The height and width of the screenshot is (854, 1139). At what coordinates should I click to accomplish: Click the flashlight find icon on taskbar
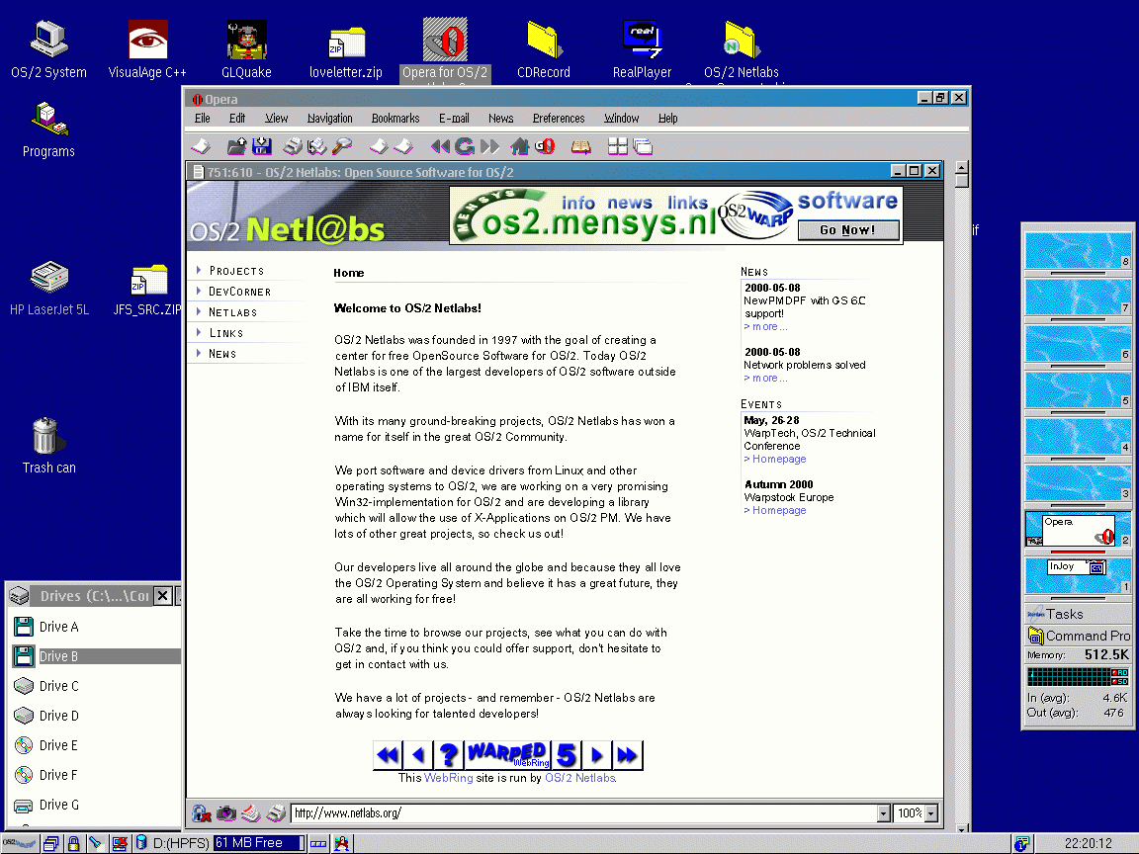(x=96, y=843)
